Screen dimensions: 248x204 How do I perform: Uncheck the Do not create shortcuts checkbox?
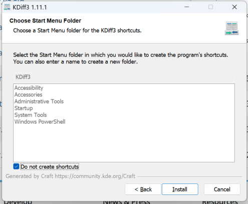(x=16, y=166)
